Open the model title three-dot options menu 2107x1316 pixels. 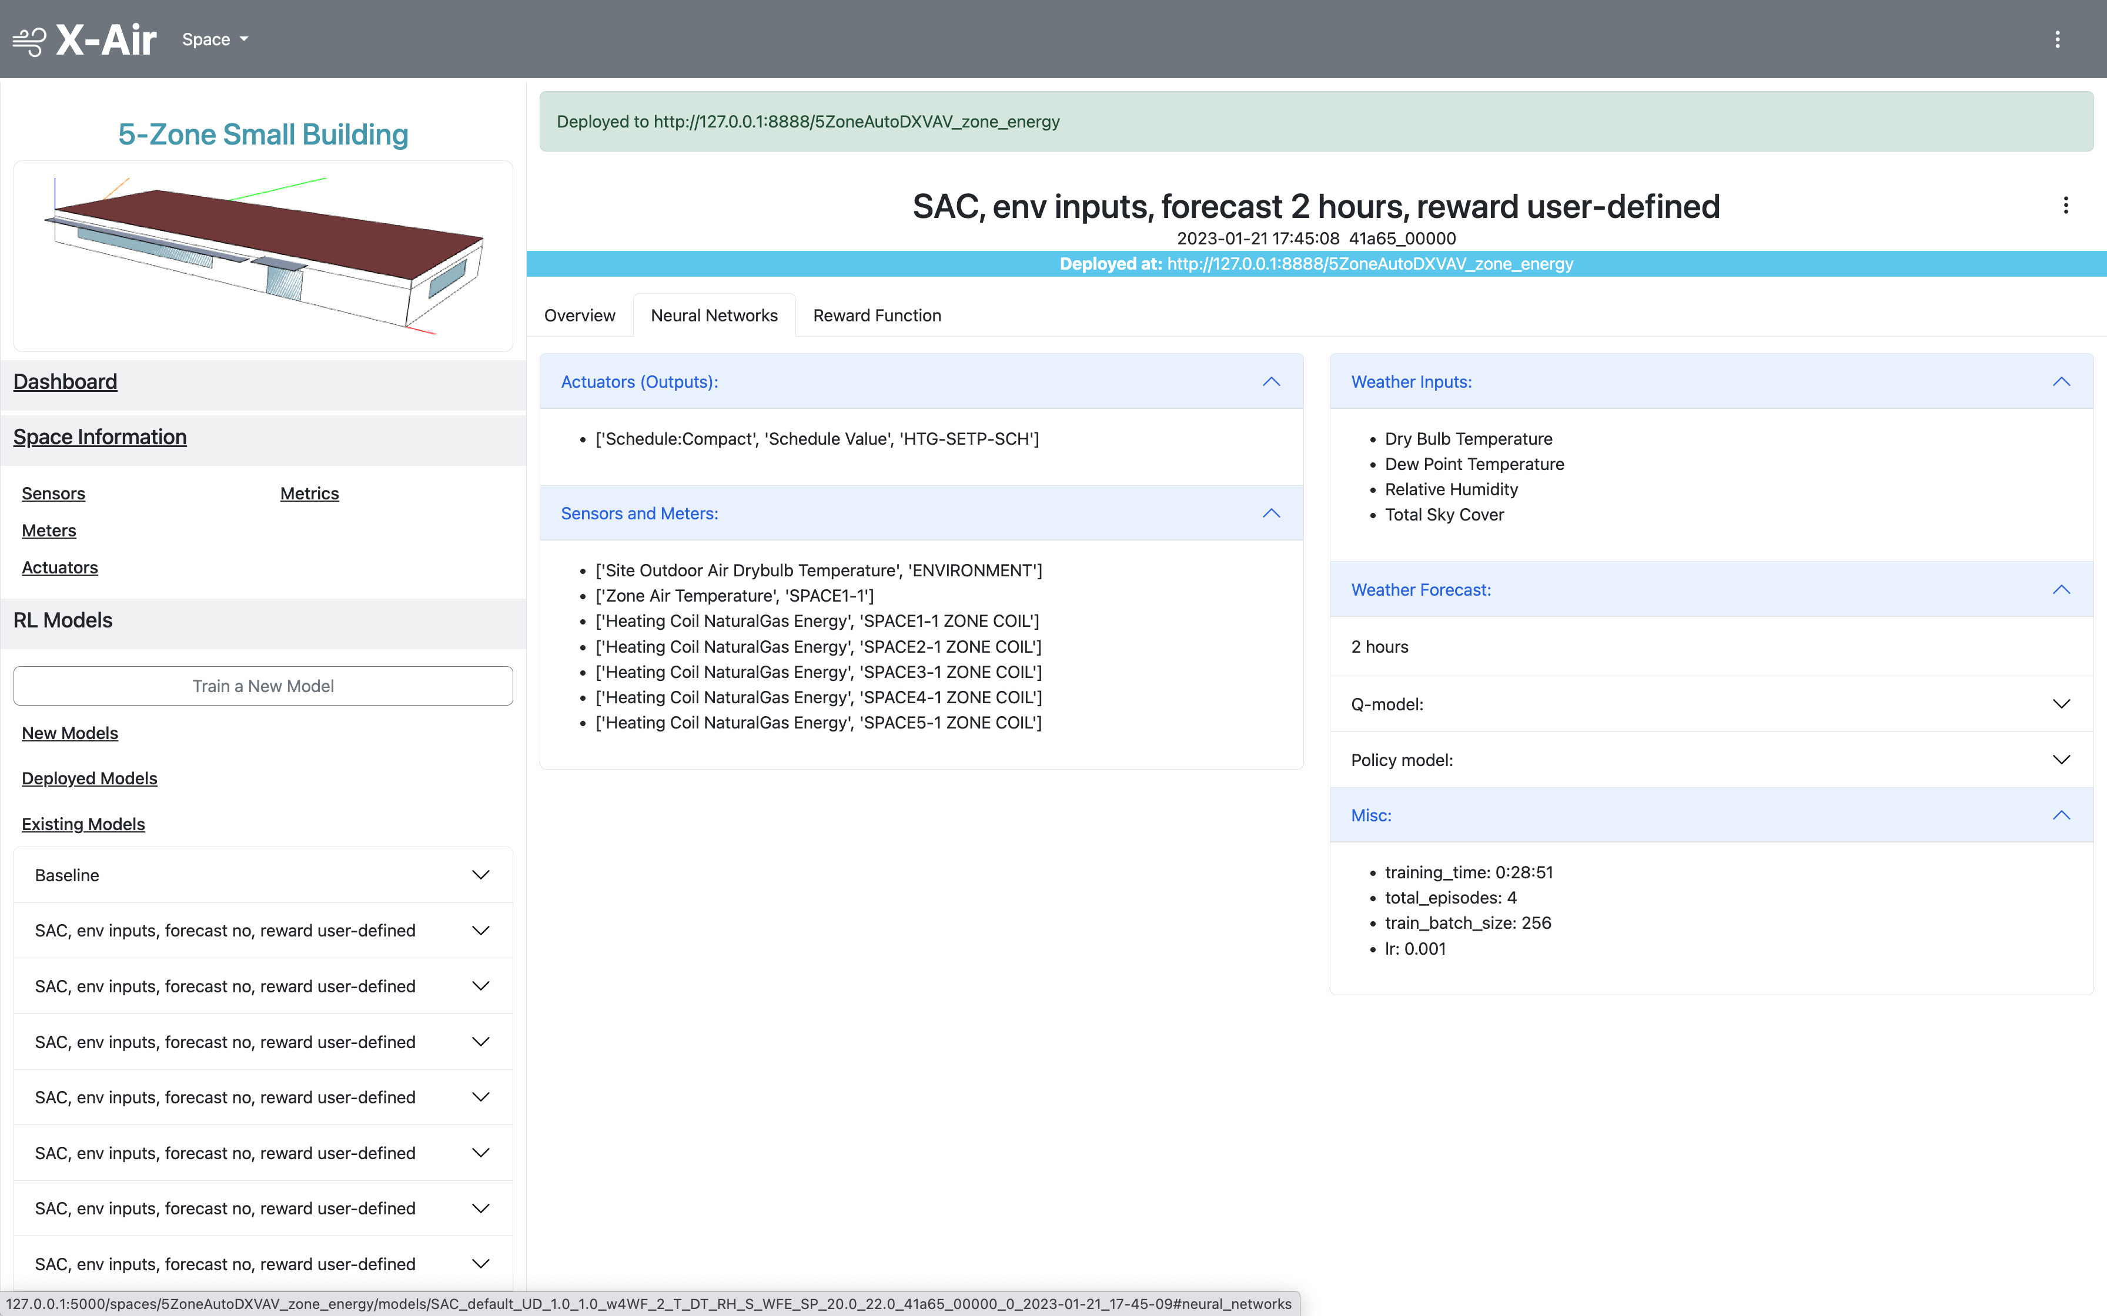[2065, 206]
